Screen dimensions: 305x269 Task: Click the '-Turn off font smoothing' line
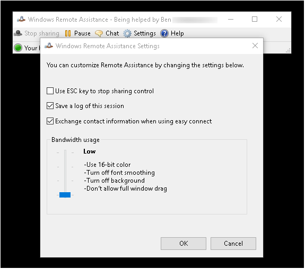pos(119,173)
